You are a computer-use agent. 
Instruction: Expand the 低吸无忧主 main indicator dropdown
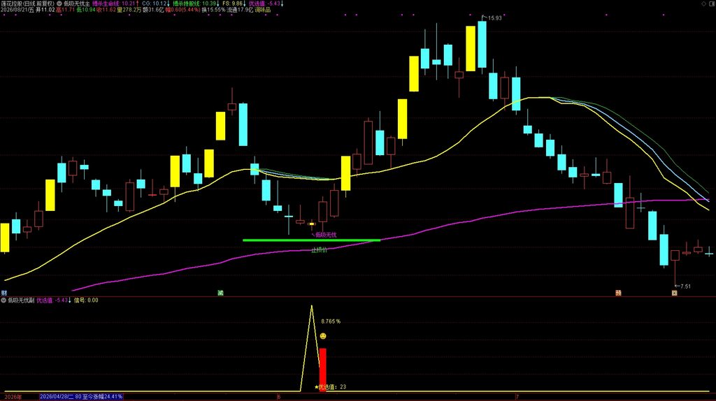[59, 3]
